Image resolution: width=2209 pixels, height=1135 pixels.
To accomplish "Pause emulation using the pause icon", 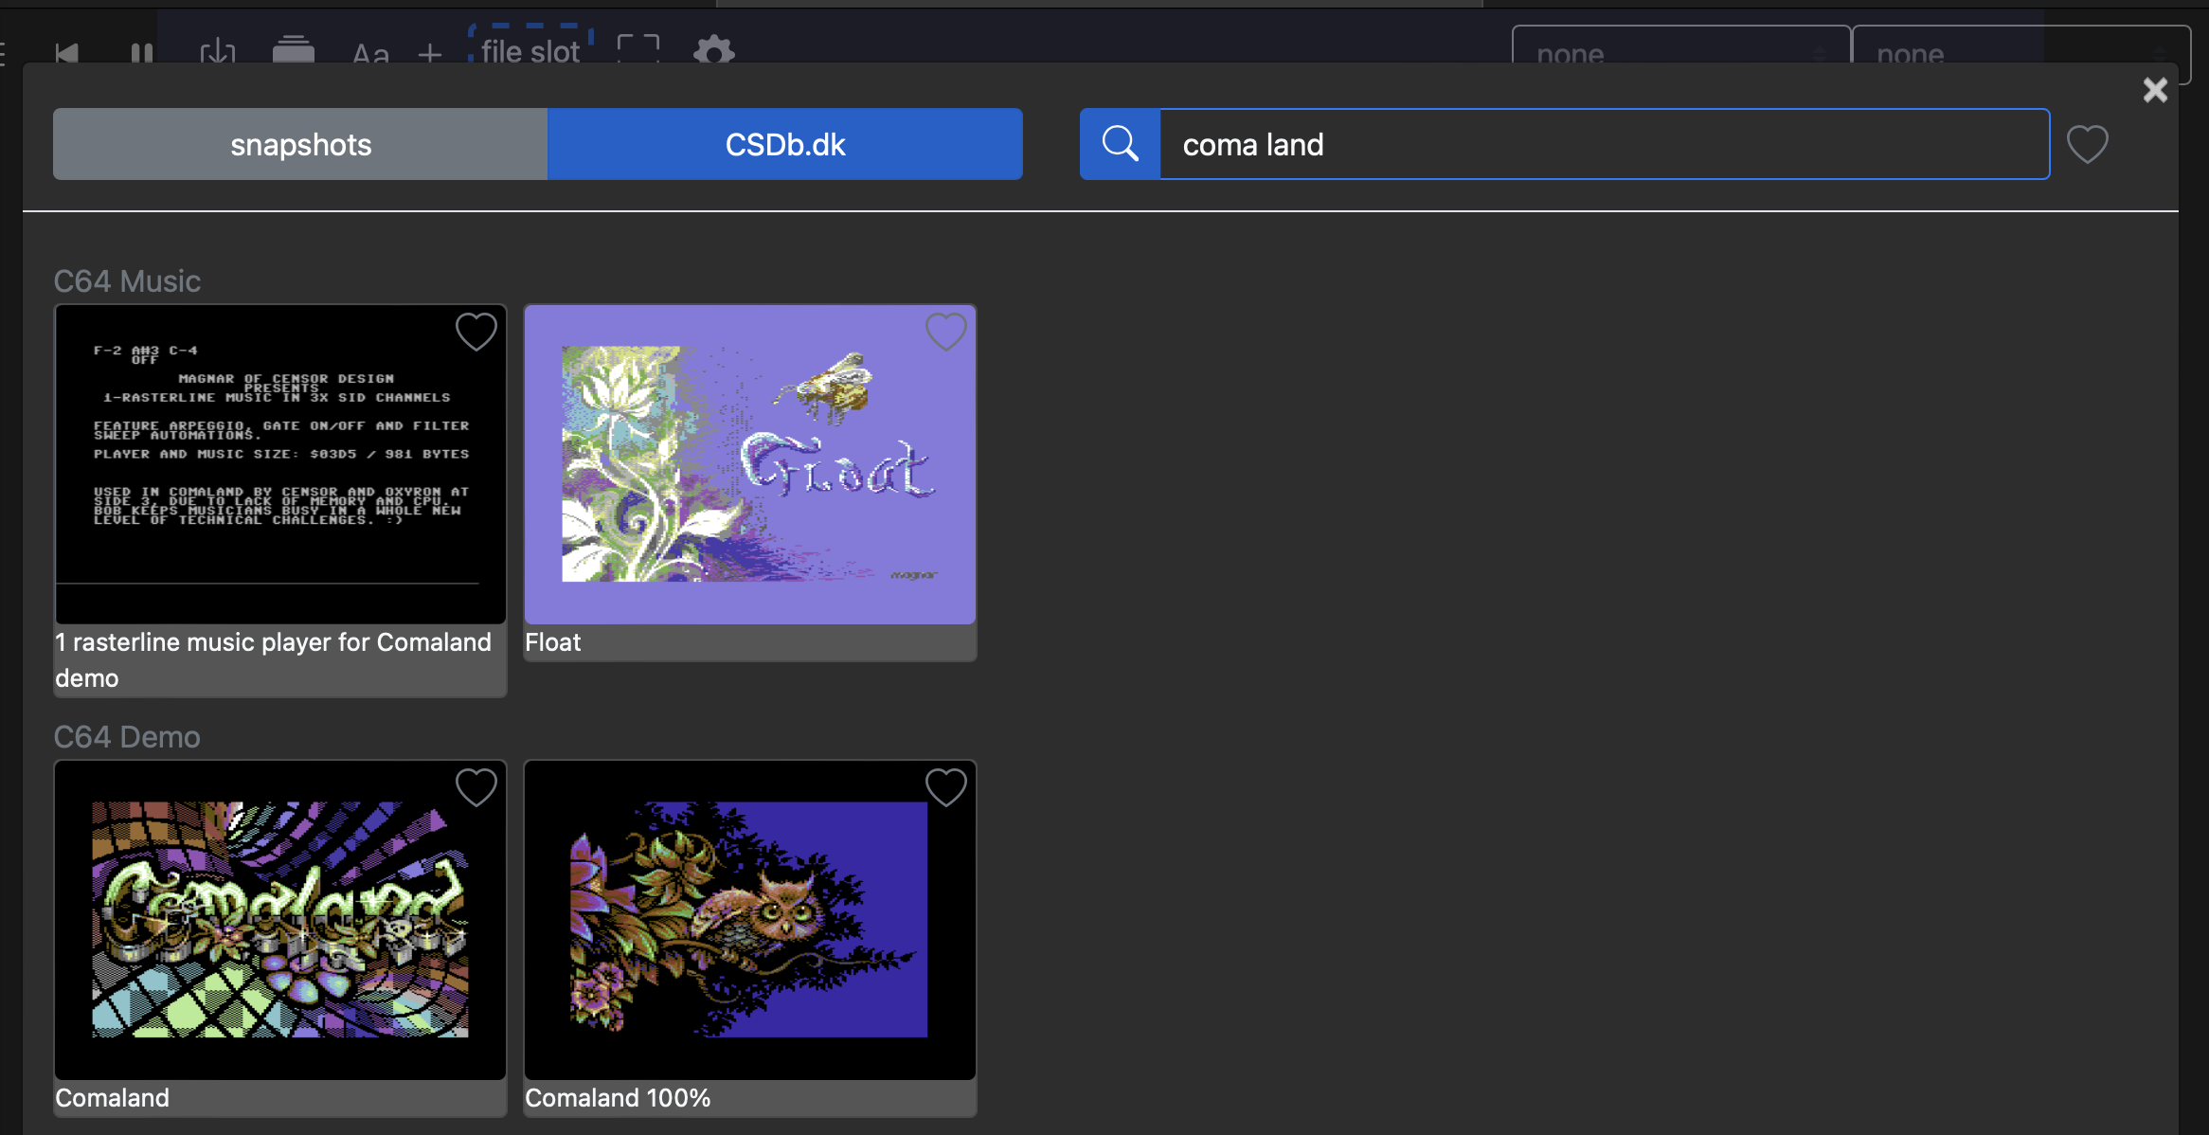I will [140, 54].
